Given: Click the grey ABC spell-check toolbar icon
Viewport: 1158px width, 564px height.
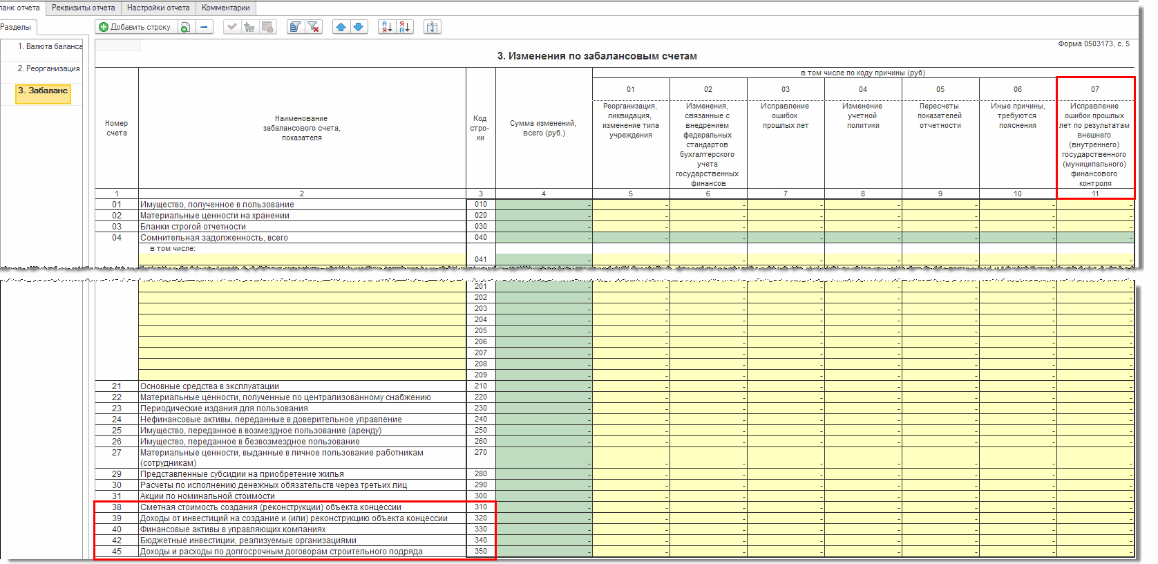Looking at the screenshot, I should pyautogui.click(x=249, y=27).
